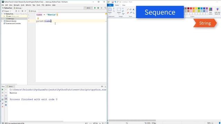Expand the venv folder node
Screen dimensions: 221x124
[4, 16]
